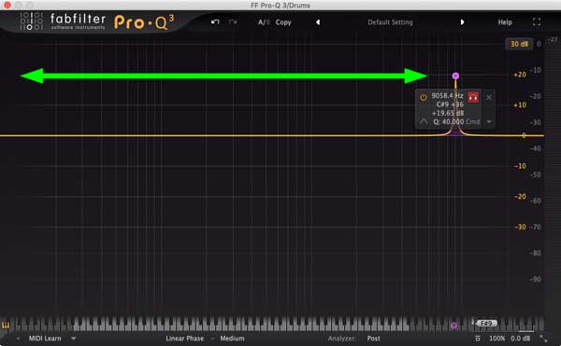Open the band shape selector (bell icon)

pyautogui.click(x=424, y=121)
